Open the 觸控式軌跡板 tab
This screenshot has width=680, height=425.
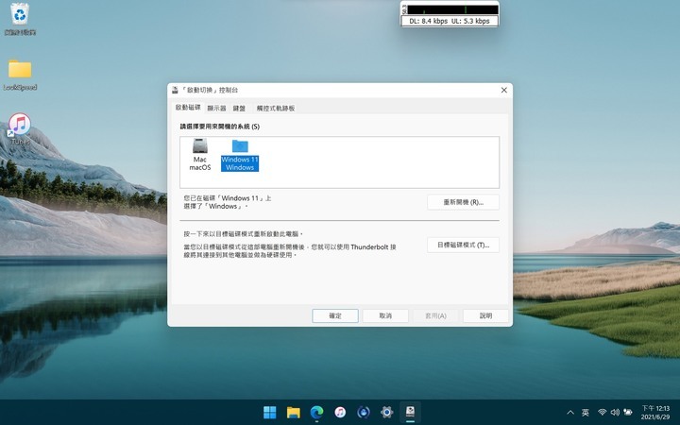tap(276, 109)
